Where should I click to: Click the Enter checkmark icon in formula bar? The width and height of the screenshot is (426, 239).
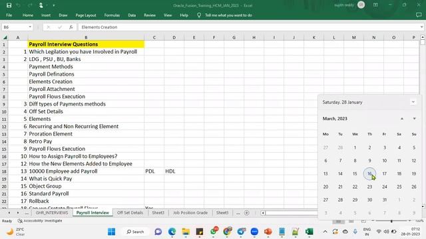[60, 27]
